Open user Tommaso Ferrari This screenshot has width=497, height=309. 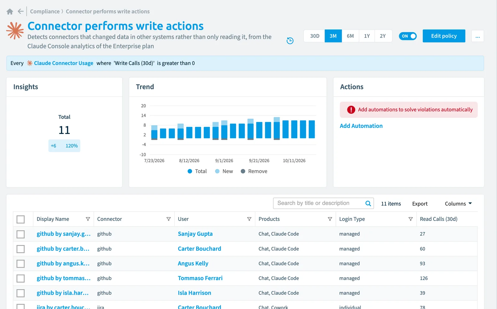200,278
